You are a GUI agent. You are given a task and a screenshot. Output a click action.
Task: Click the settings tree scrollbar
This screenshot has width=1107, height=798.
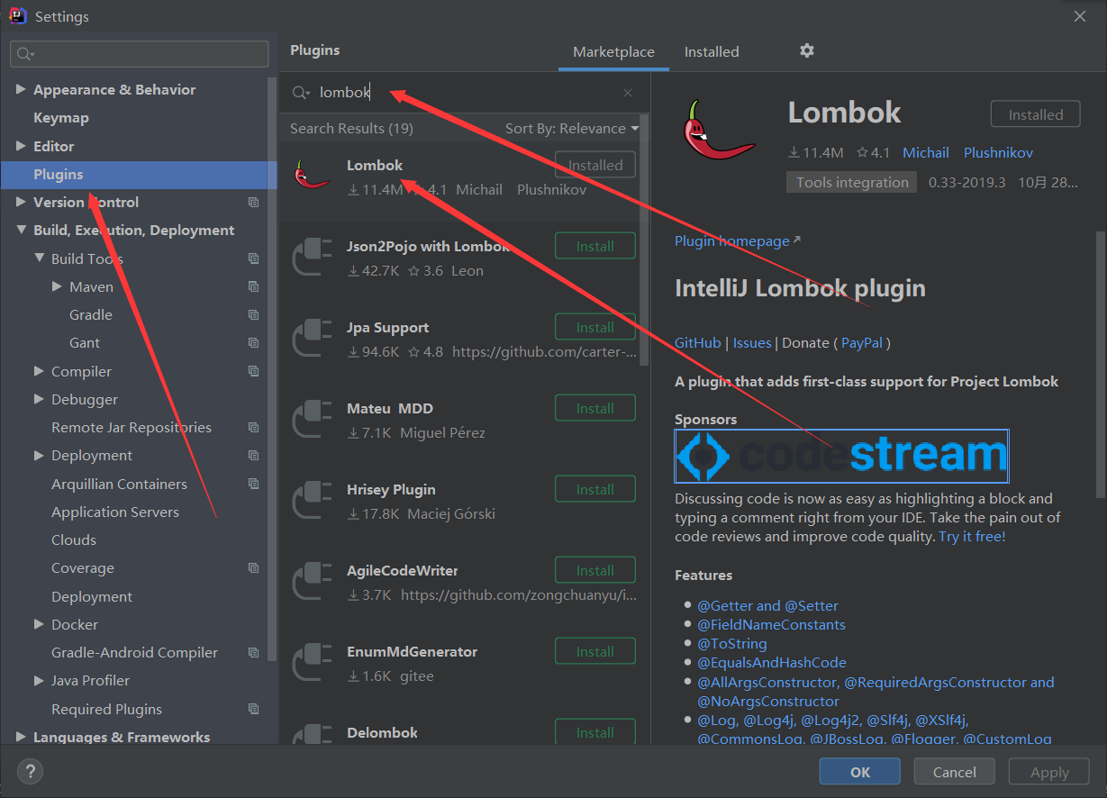pos(273,369)
